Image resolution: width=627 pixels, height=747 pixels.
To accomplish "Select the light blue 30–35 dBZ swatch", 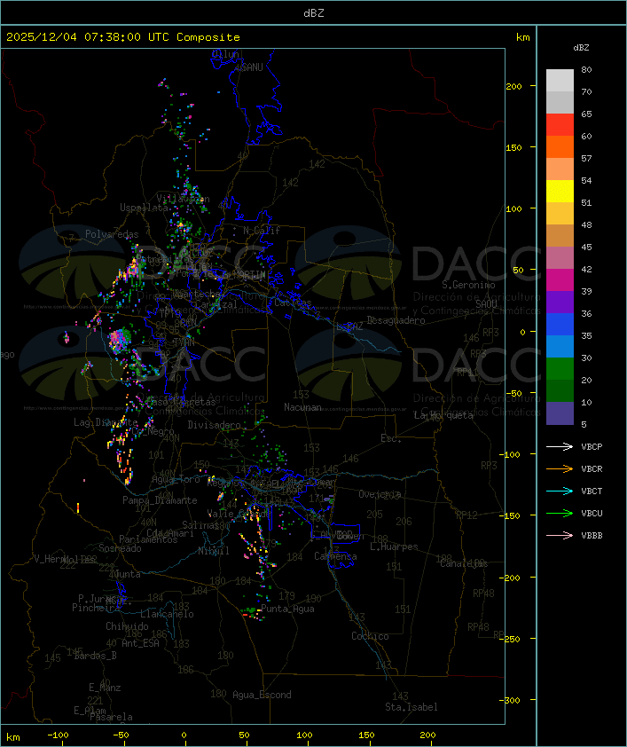I will 560,347.
